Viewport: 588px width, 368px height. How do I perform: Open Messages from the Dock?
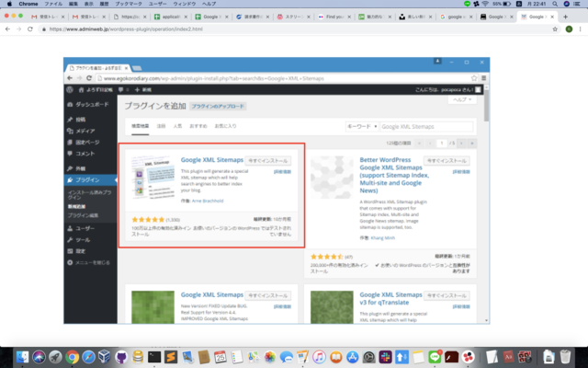point(286,357)
